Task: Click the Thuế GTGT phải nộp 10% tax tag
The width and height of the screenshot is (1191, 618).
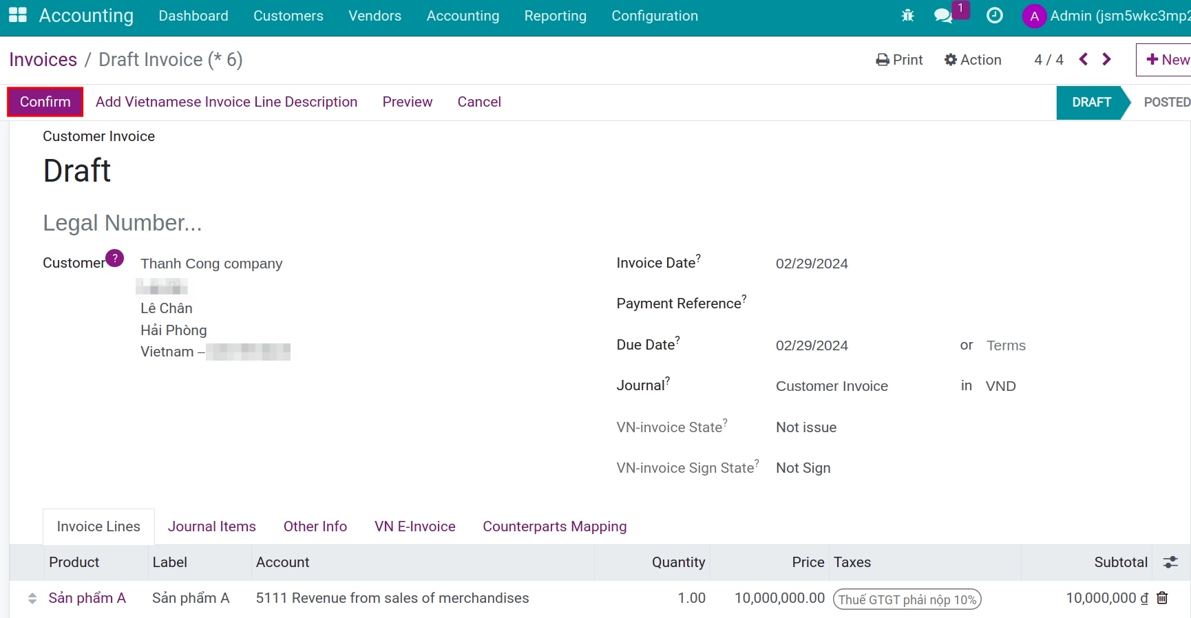Action: point(907,599)
